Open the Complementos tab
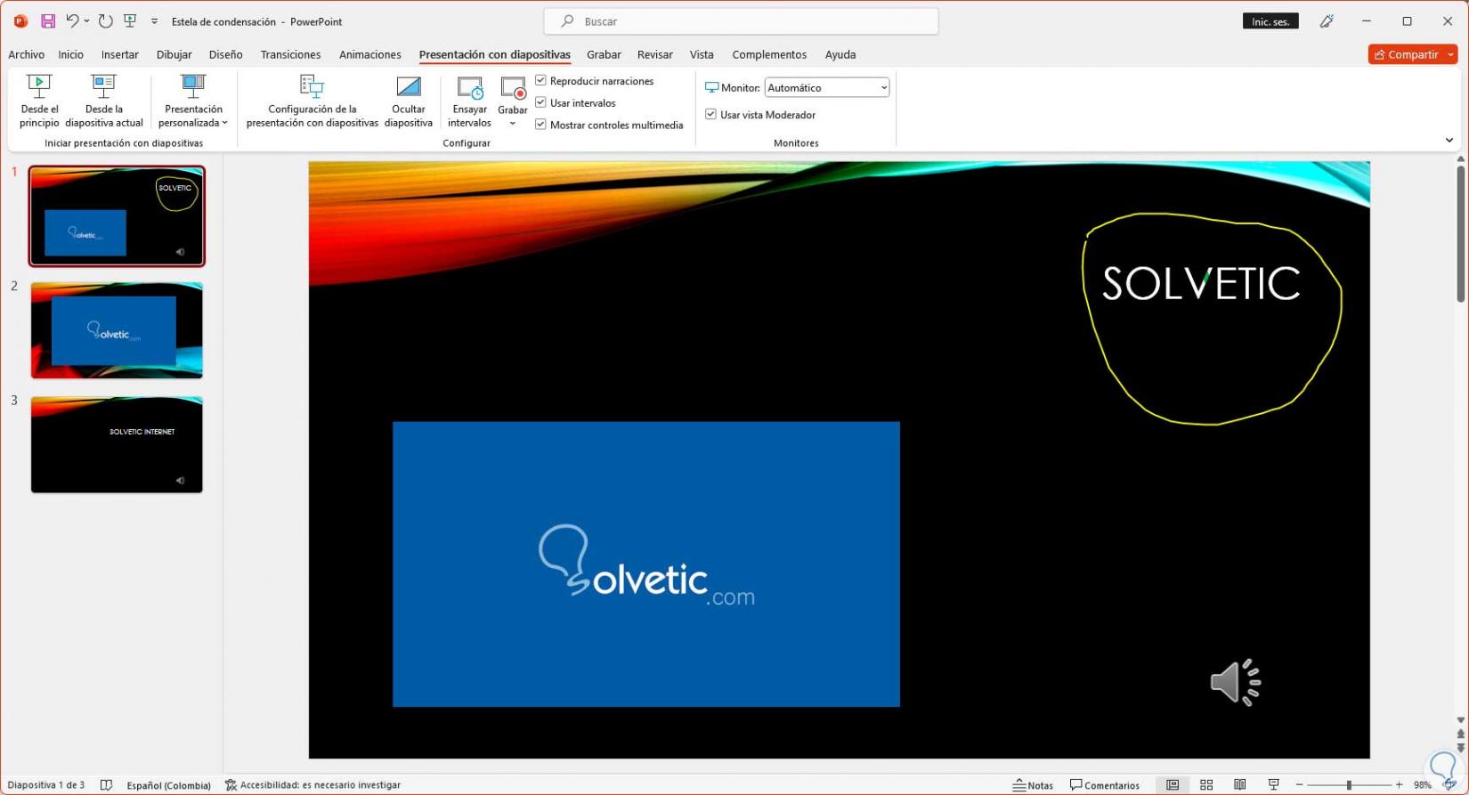This screenshot has height=795, width=1469. 769,54
